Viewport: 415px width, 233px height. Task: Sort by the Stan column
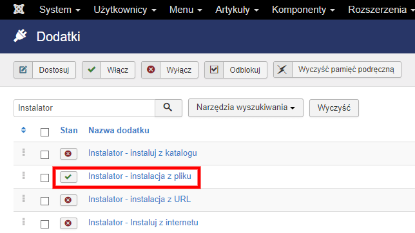click(69, 131)
